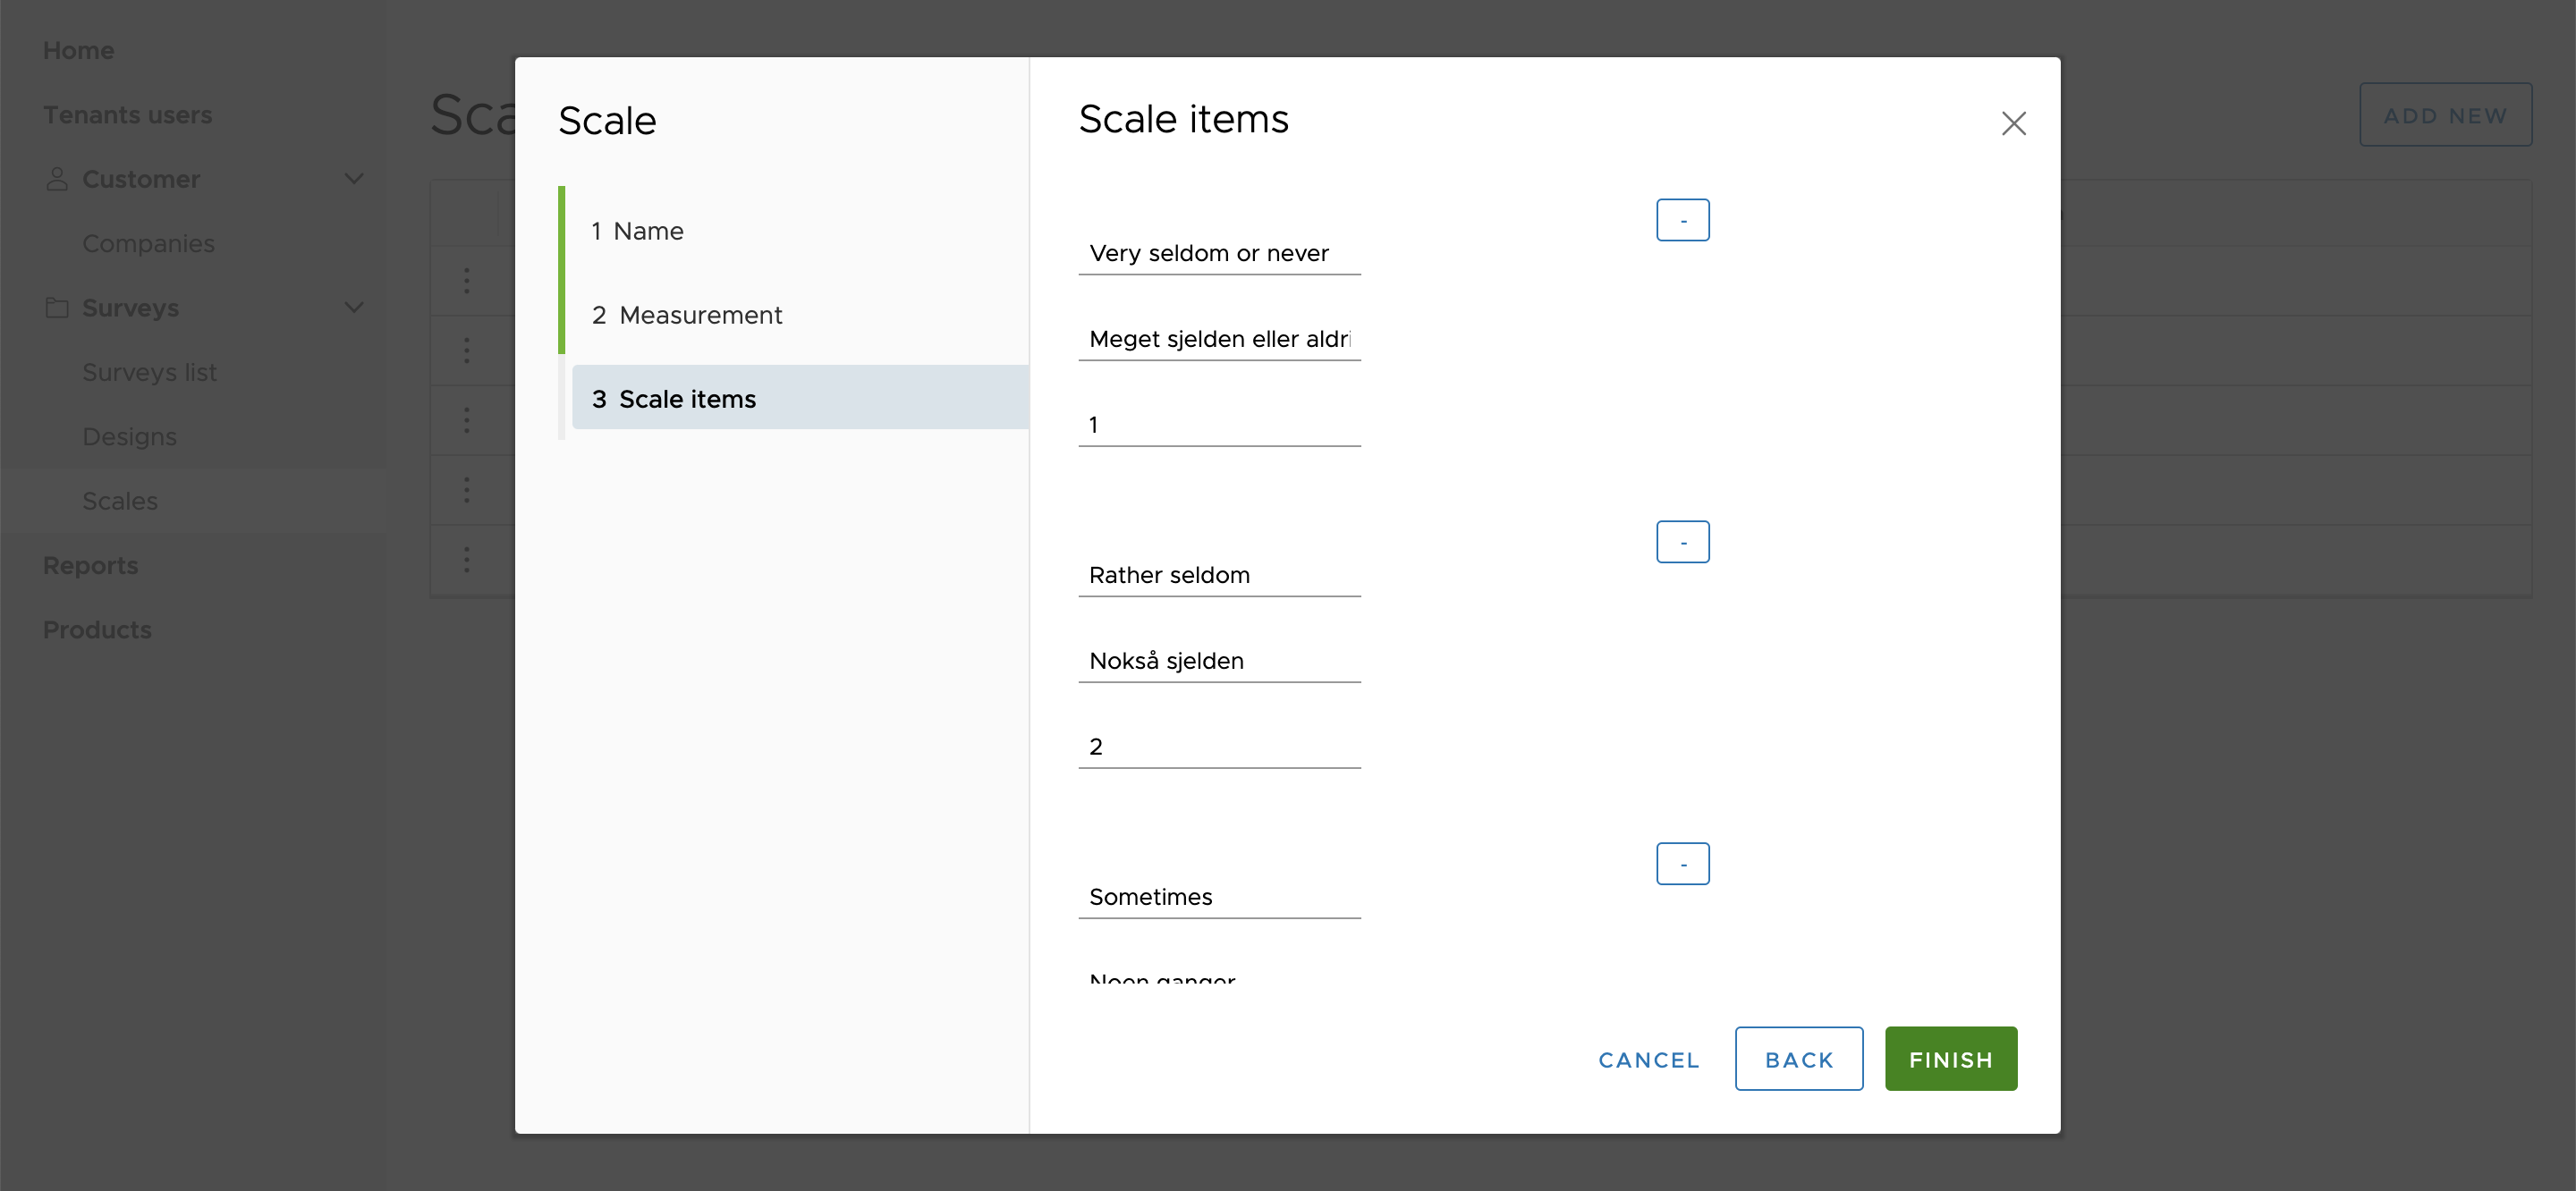2576x1191 pixels.
Task: Edit the 'Rather seldom' field
Action: (1219, 575)
